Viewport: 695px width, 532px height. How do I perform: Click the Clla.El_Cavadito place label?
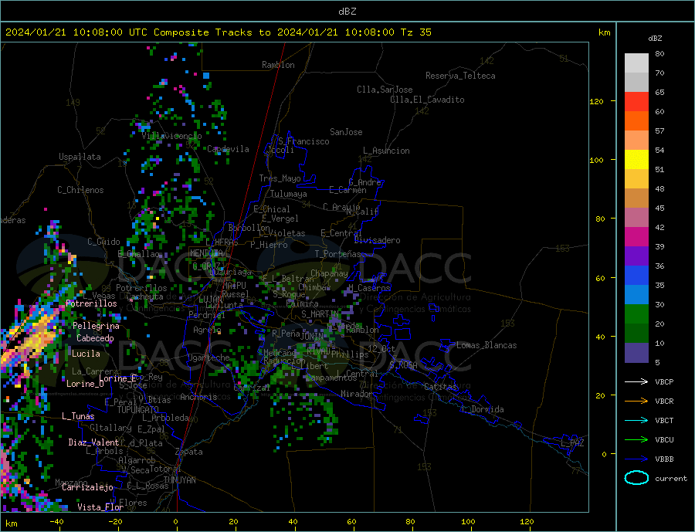click(427, 100)
